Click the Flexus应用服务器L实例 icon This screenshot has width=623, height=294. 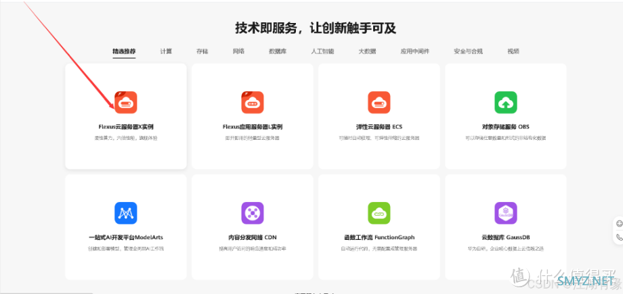pos(253,102)
